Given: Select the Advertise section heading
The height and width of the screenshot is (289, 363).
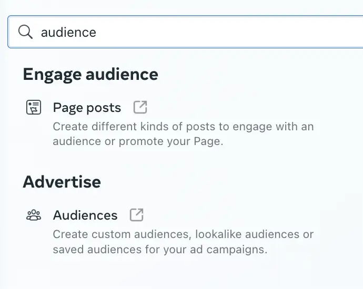Looking at the screenshot, I should pos(62,182).
